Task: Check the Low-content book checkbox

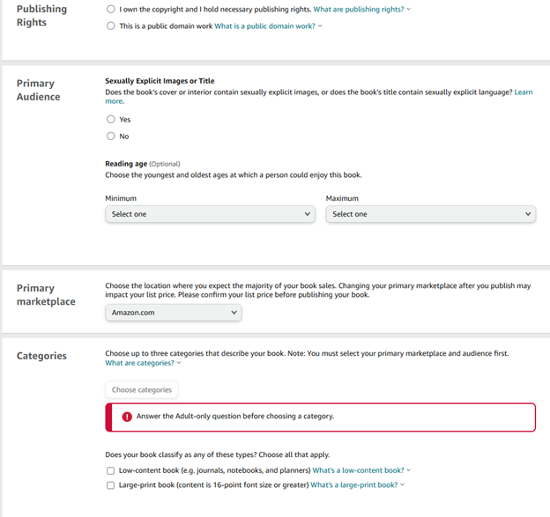Action: [x=110, y=470]
